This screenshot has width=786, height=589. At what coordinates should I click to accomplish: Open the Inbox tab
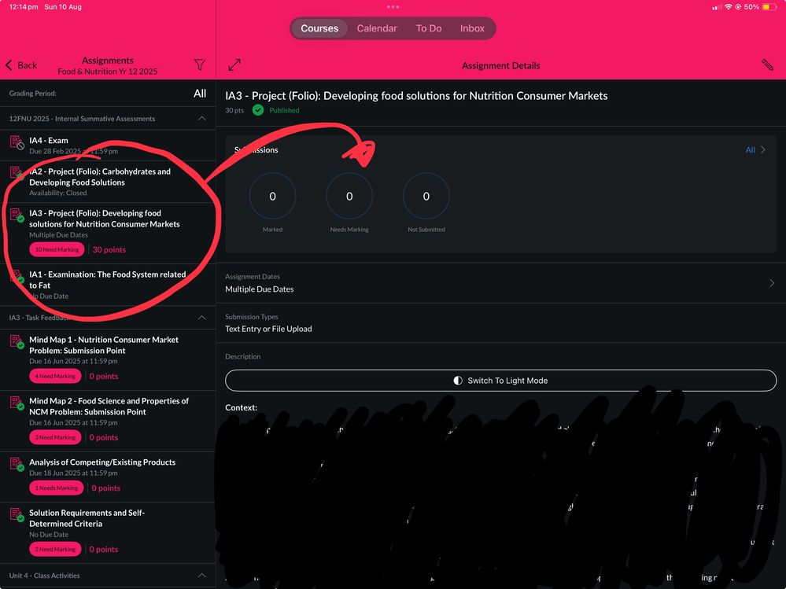click(x=472, y=28)
